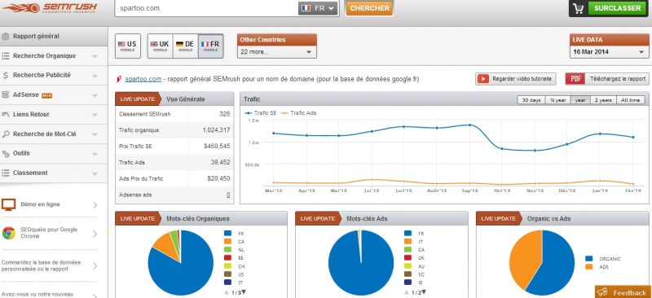
Task: Select the 30 days chart range
Action: point(531,100)
